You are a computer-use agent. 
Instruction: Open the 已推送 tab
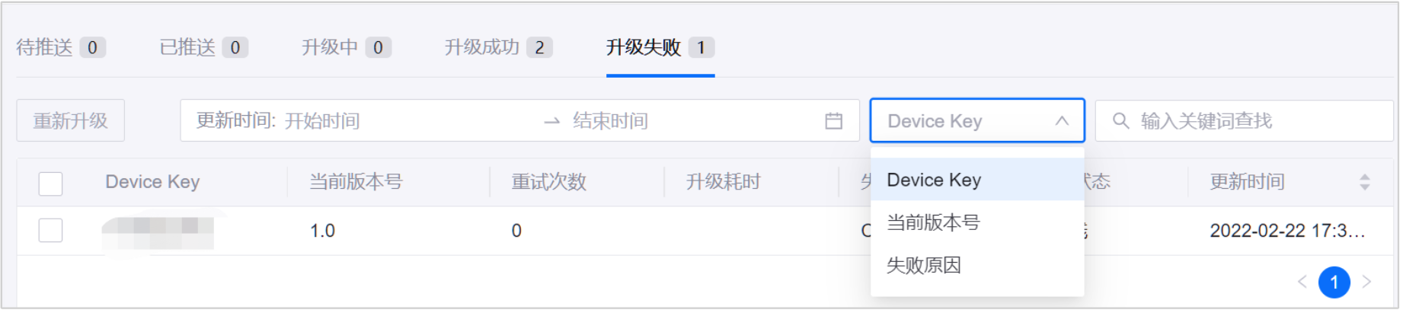[x=203, y=47]
